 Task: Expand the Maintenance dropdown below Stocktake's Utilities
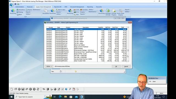93,12
